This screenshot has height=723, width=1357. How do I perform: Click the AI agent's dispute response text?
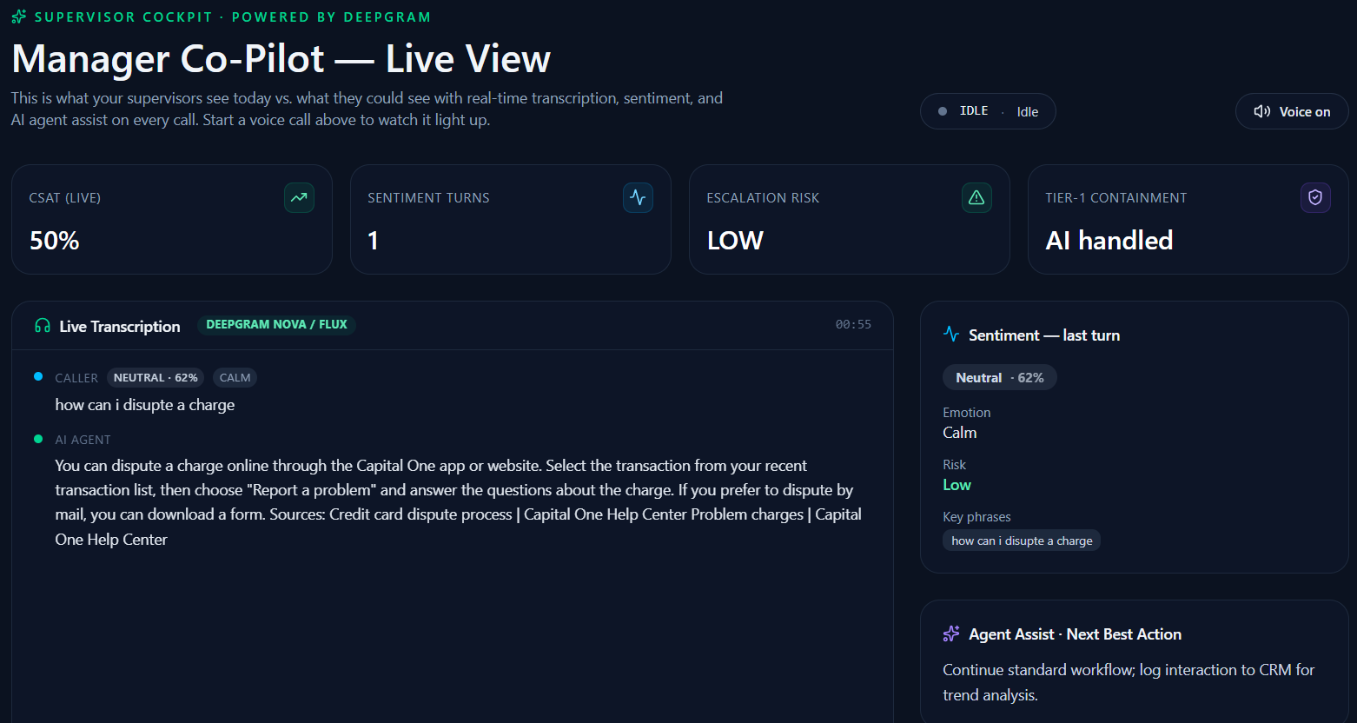pos(459,502)
